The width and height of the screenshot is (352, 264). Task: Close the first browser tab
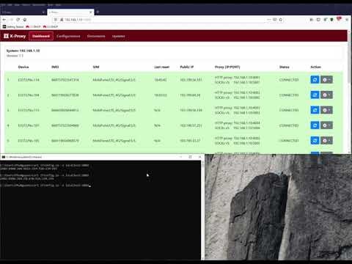pos(43,12)
